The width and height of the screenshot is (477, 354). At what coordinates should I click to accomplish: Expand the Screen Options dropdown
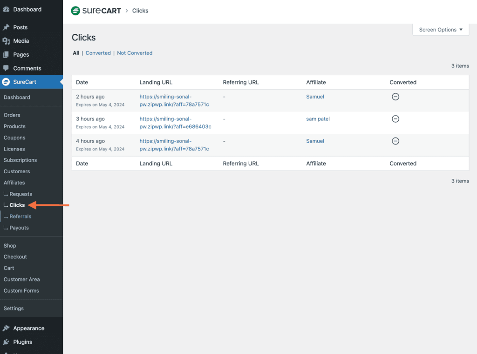441,30
